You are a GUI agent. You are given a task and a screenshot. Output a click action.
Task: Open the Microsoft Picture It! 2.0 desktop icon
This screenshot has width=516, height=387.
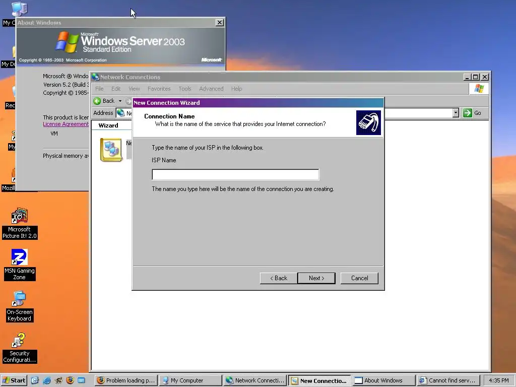pyautogui.click(x=20, y=223)
